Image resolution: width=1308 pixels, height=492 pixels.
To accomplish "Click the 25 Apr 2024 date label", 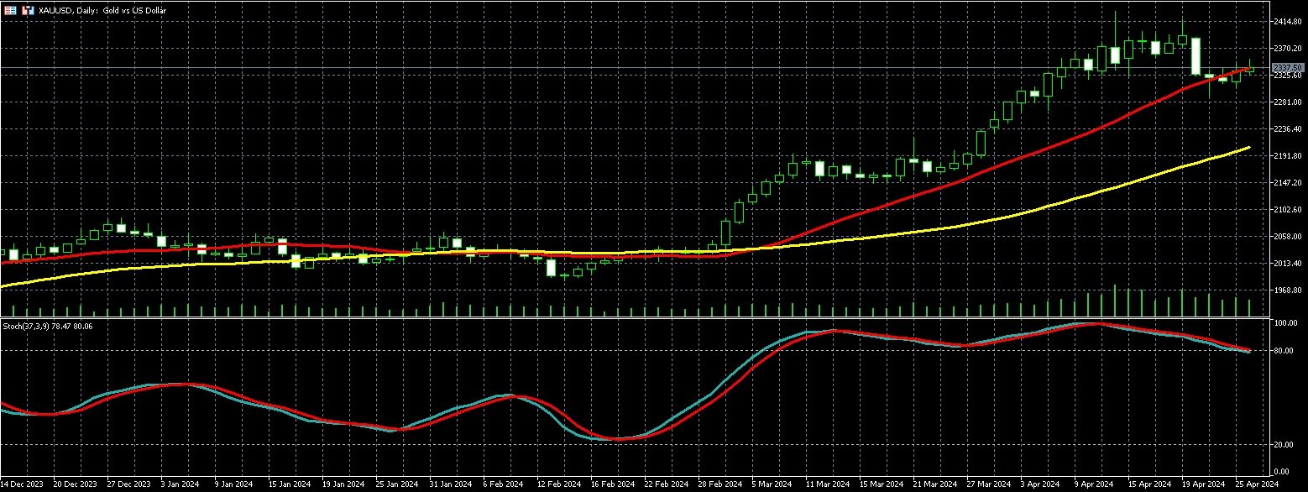I will click(1258, 484).
